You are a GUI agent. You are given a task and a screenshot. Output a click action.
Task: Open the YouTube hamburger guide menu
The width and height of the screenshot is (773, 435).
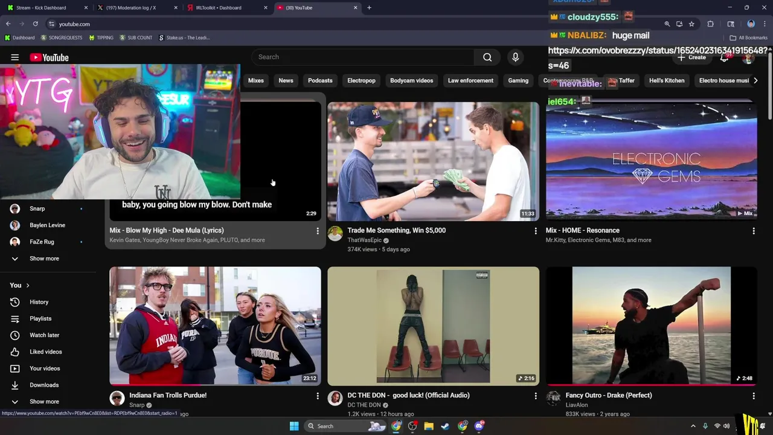pyautogui.click(x=14, y=57)
